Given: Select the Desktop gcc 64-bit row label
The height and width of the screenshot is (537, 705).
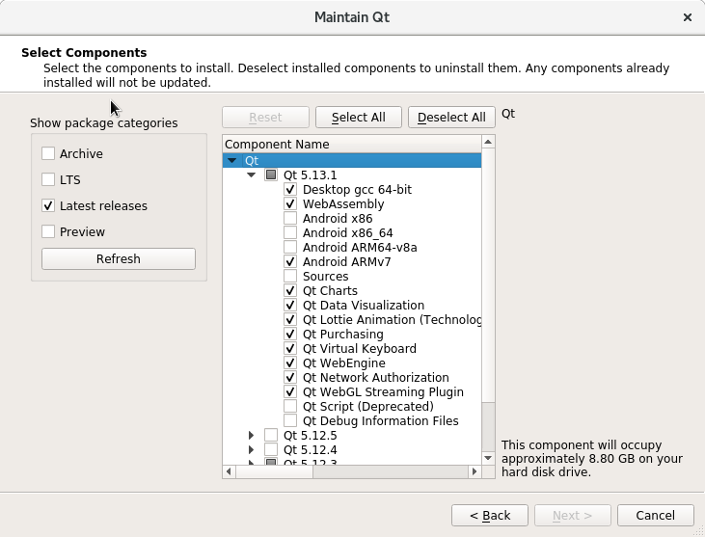Looking at the screenshot, I should coord(357,189).
